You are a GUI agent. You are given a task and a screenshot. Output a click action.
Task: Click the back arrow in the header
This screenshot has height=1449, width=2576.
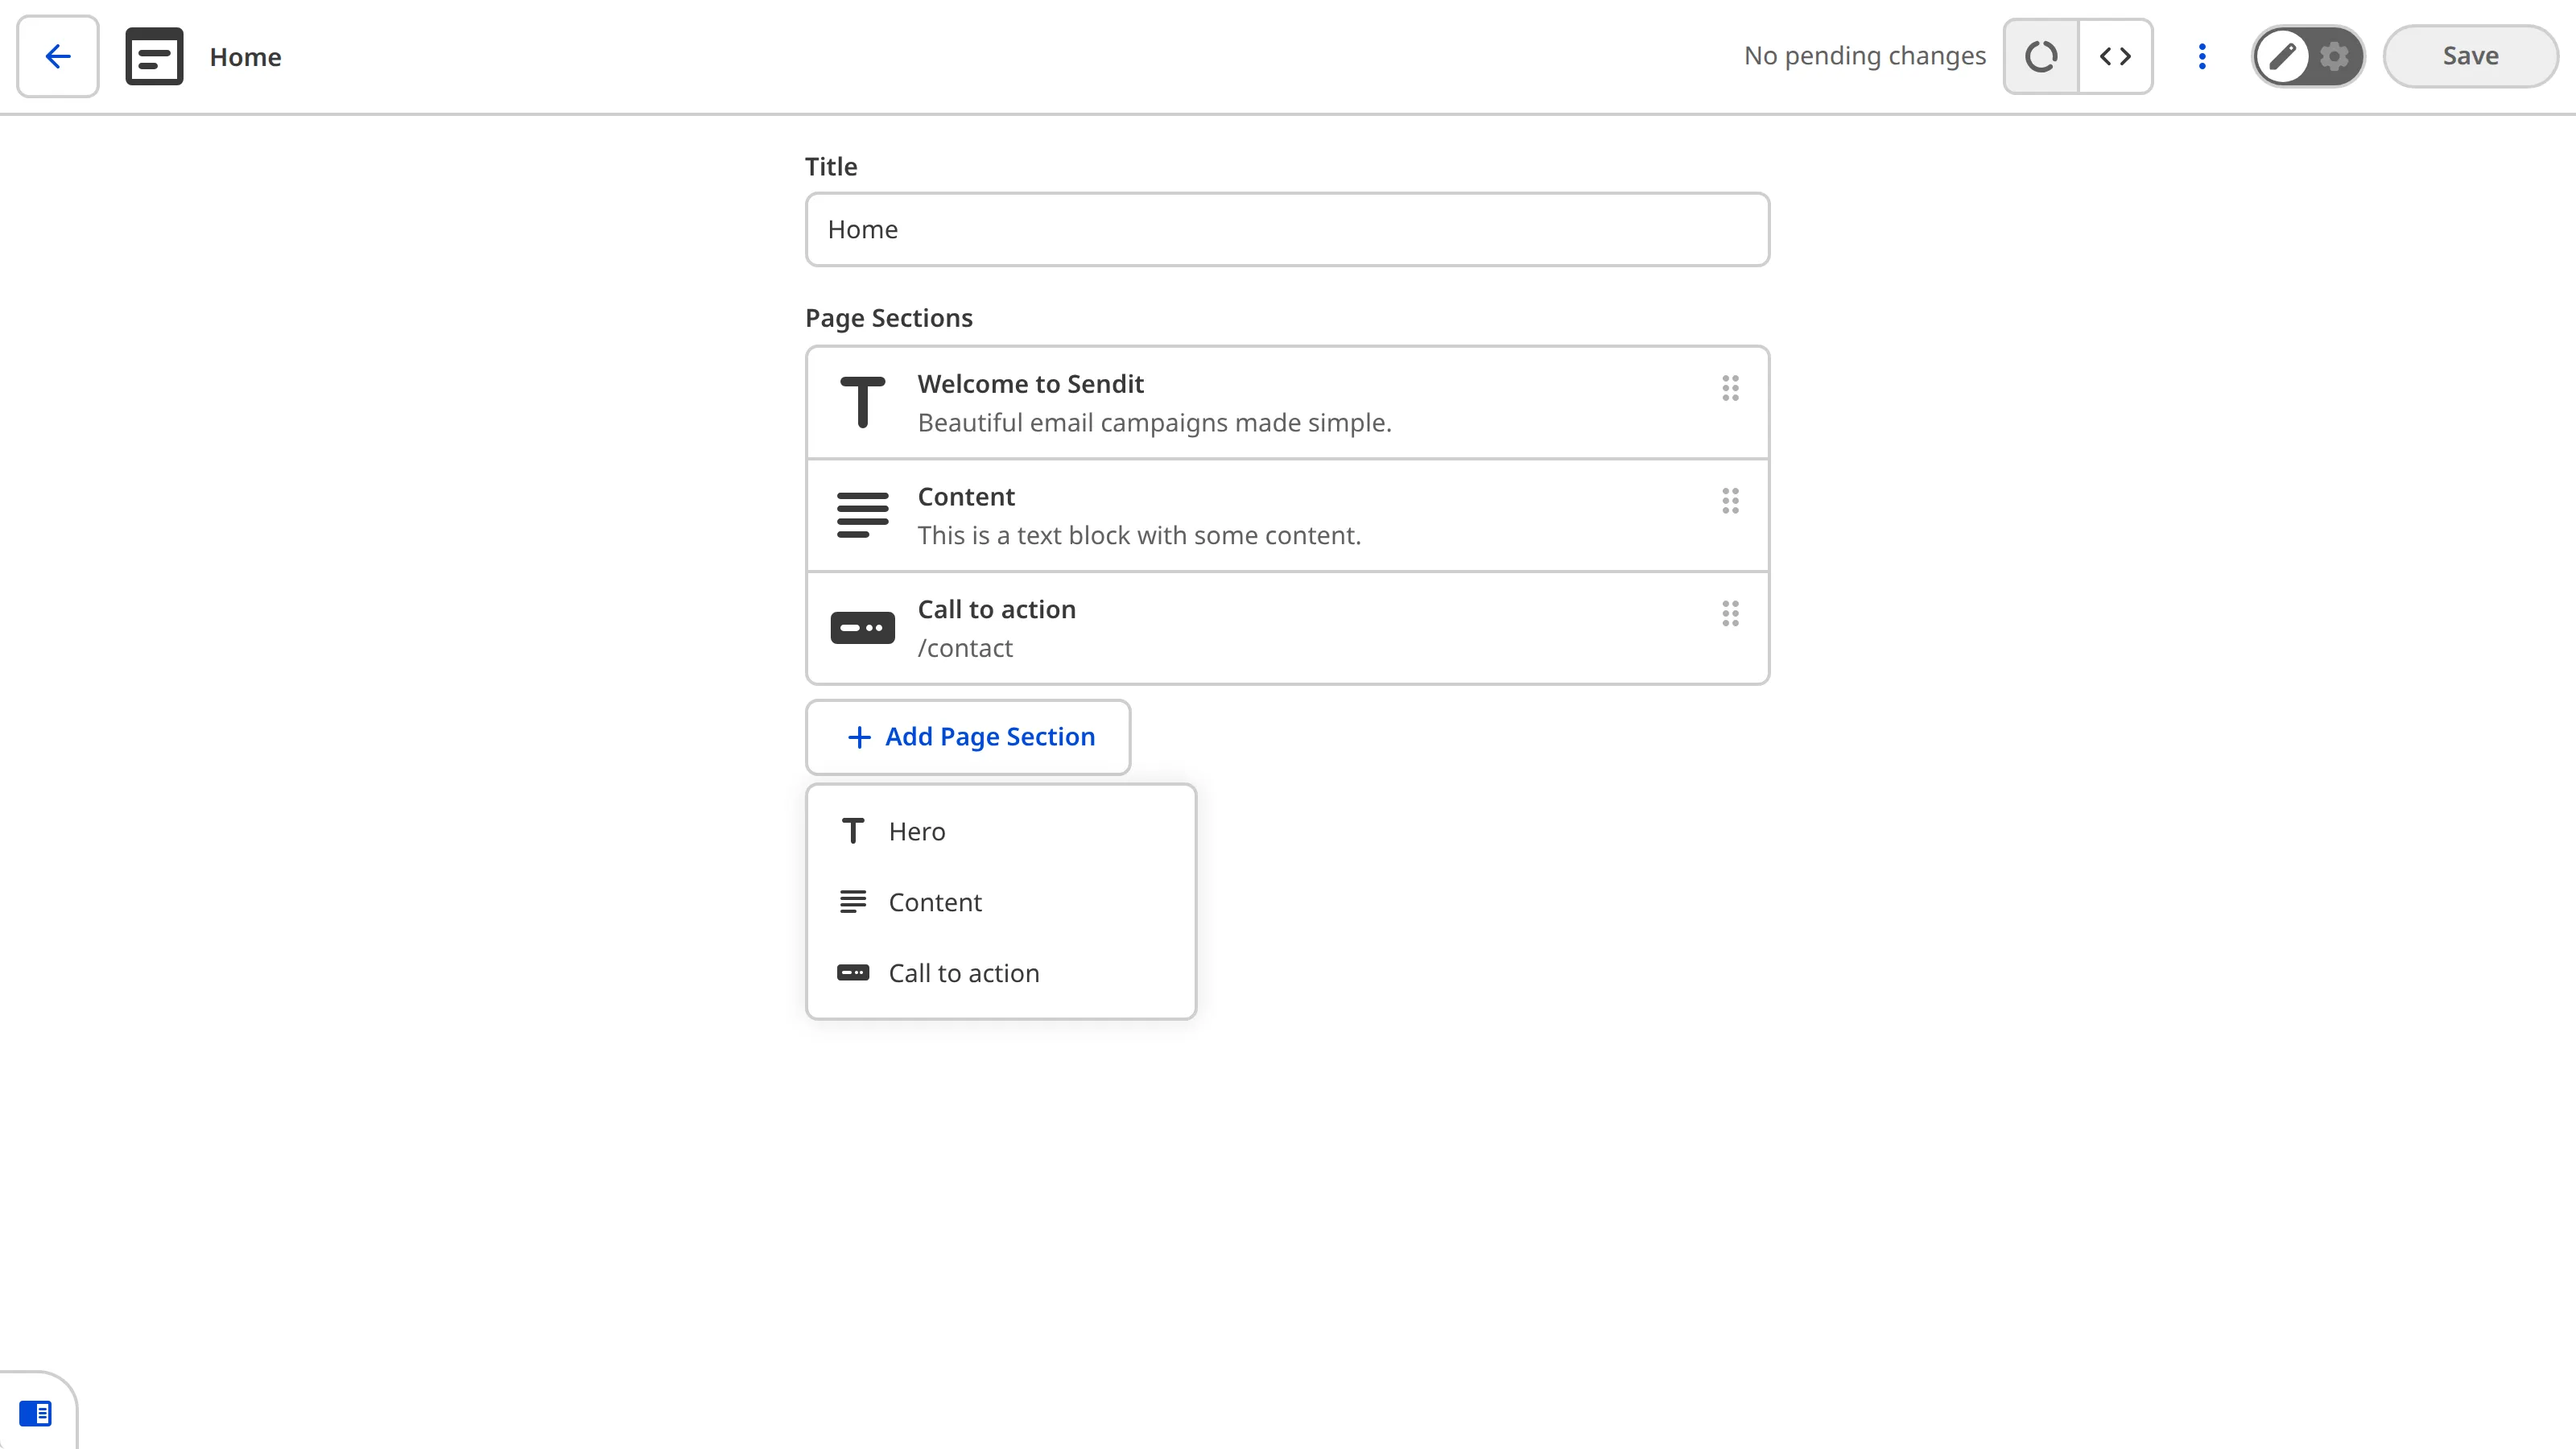pos(57,56)
